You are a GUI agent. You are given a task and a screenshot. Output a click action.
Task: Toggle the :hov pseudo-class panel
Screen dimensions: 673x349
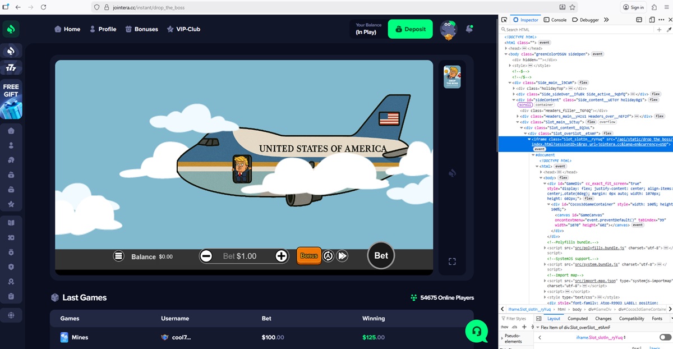tap(504, 327)
